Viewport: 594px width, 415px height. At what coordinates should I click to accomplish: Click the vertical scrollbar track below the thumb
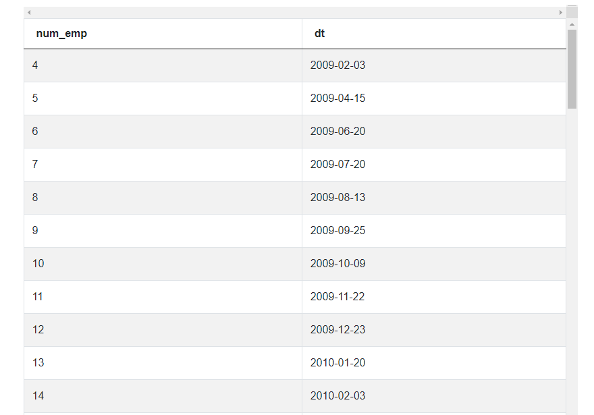572,261
